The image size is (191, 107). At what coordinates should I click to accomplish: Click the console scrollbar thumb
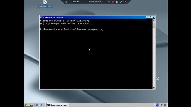point(154,25)
